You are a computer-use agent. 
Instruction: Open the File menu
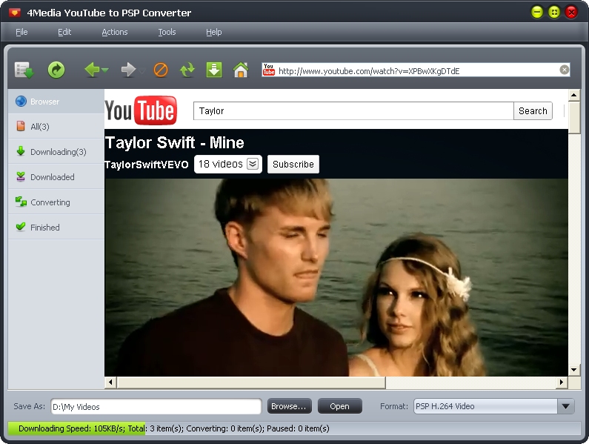(21, 32)
